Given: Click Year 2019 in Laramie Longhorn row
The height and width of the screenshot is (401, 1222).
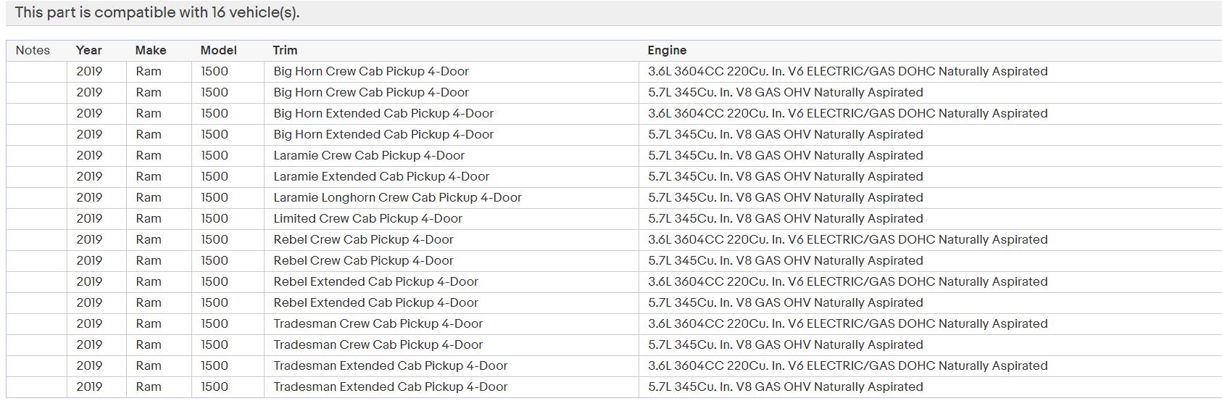Looking at the screenshot, I should click(89, 197).
